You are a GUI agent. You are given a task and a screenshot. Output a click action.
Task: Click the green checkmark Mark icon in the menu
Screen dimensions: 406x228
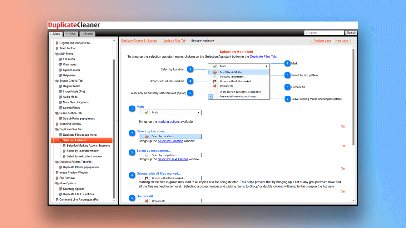pyautogui.click(x=215, y=66)
